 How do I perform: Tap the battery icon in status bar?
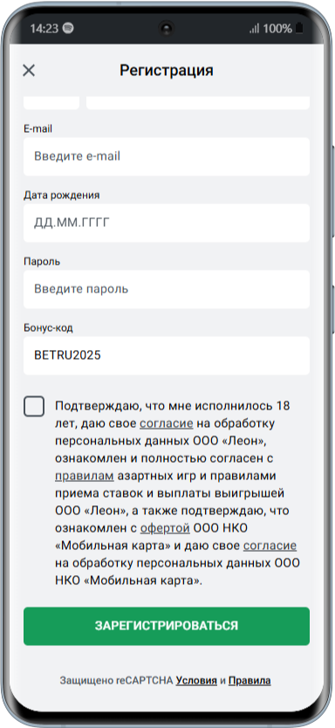pyautogui.click(x=299, y=28)
